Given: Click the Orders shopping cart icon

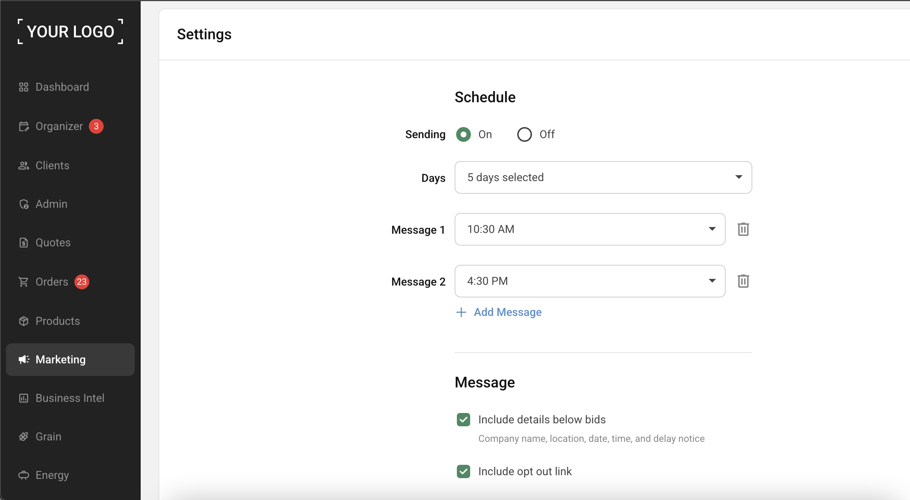Looking at the screenshot, I should (24, 282).
